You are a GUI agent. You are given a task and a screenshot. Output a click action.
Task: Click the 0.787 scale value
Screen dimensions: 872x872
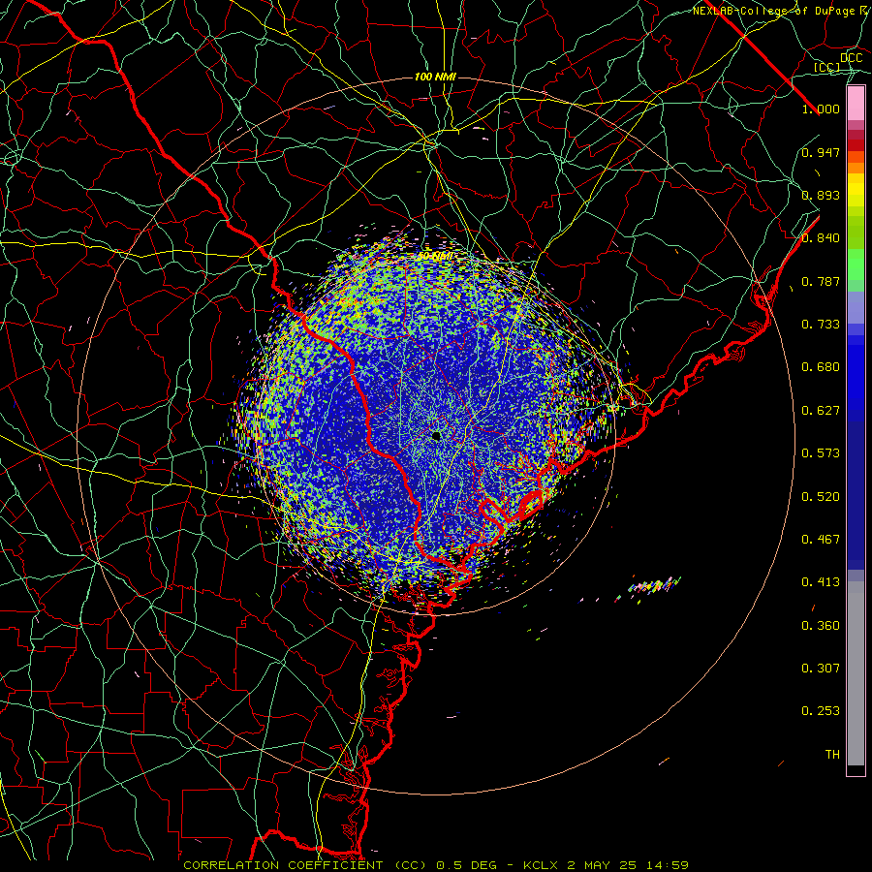pyautogui.click(x=821, y=281)
